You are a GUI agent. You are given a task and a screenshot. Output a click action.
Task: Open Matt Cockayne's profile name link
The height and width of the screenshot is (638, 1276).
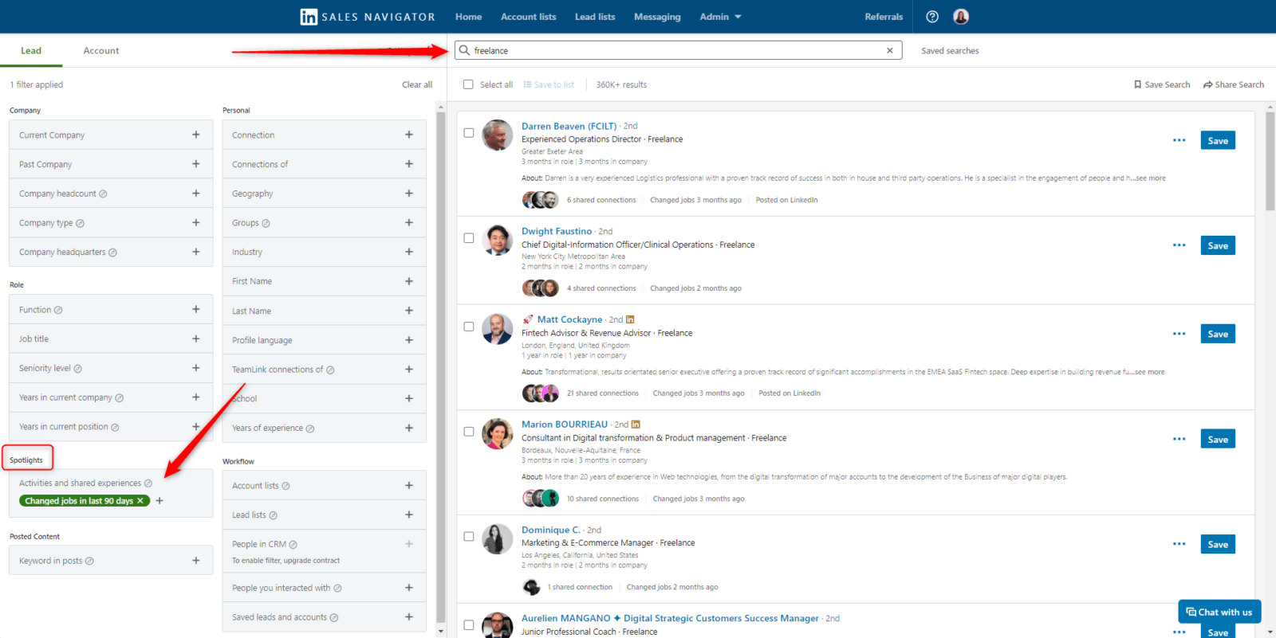pyautogui.click(x=569, y=319)
